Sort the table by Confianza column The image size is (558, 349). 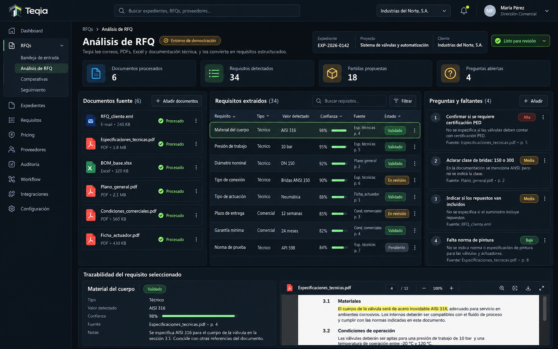coord(331,116)
